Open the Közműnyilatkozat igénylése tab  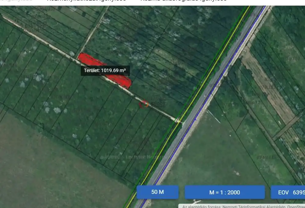click(x=86, y=1)
